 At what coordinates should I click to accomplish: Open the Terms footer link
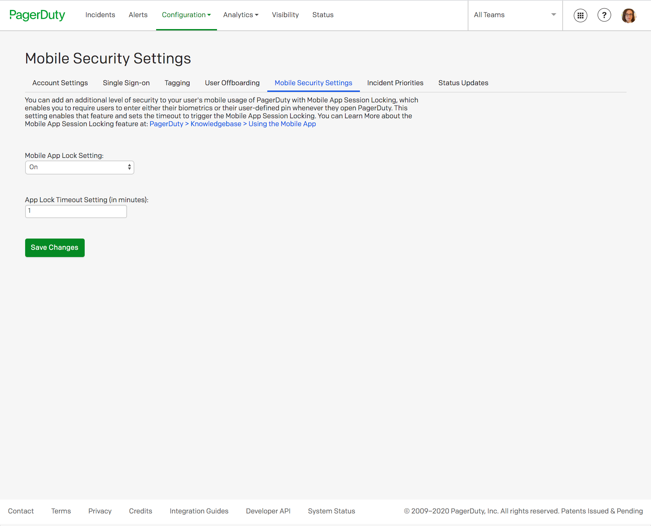61,511
